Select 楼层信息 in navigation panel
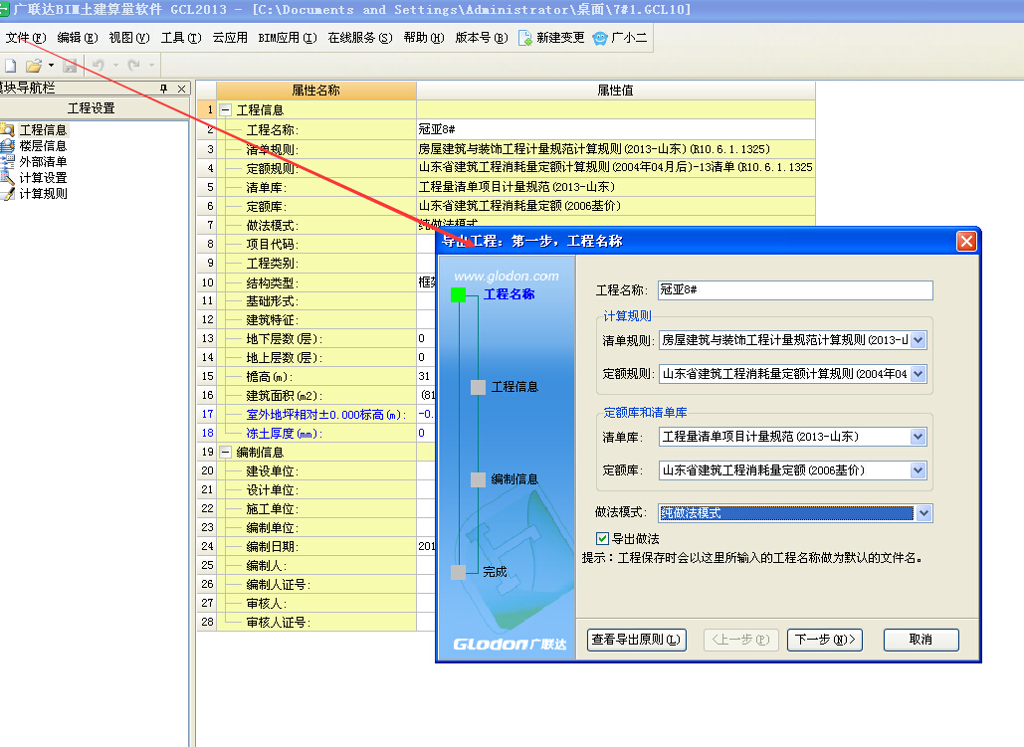This screenshot has height=747, width=1024. coord(43,145)
